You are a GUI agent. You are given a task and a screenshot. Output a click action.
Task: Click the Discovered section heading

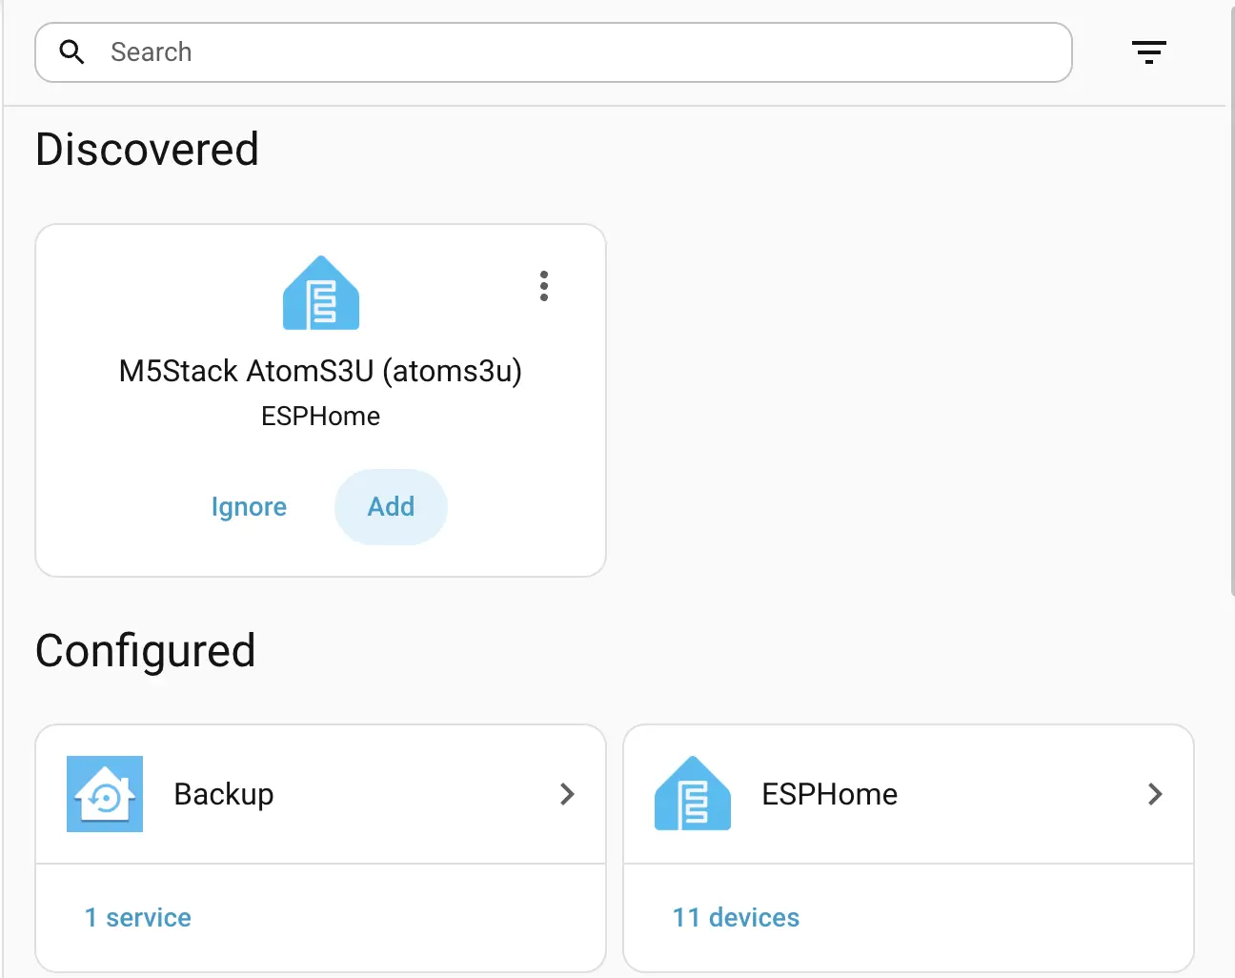click(147, 150)
